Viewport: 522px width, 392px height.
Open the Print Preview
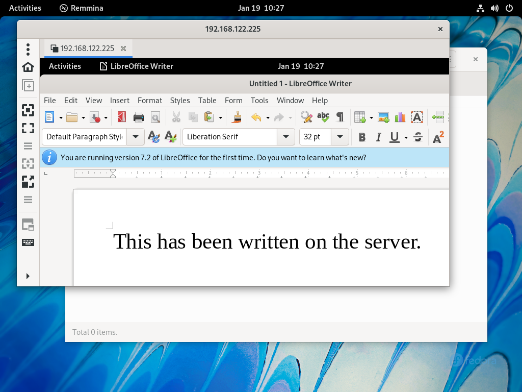tap(155, 117)
